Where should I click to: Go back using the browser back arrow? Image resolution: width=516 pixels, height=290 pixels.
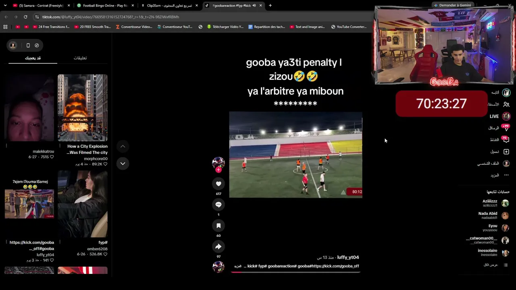coord(6,17)
